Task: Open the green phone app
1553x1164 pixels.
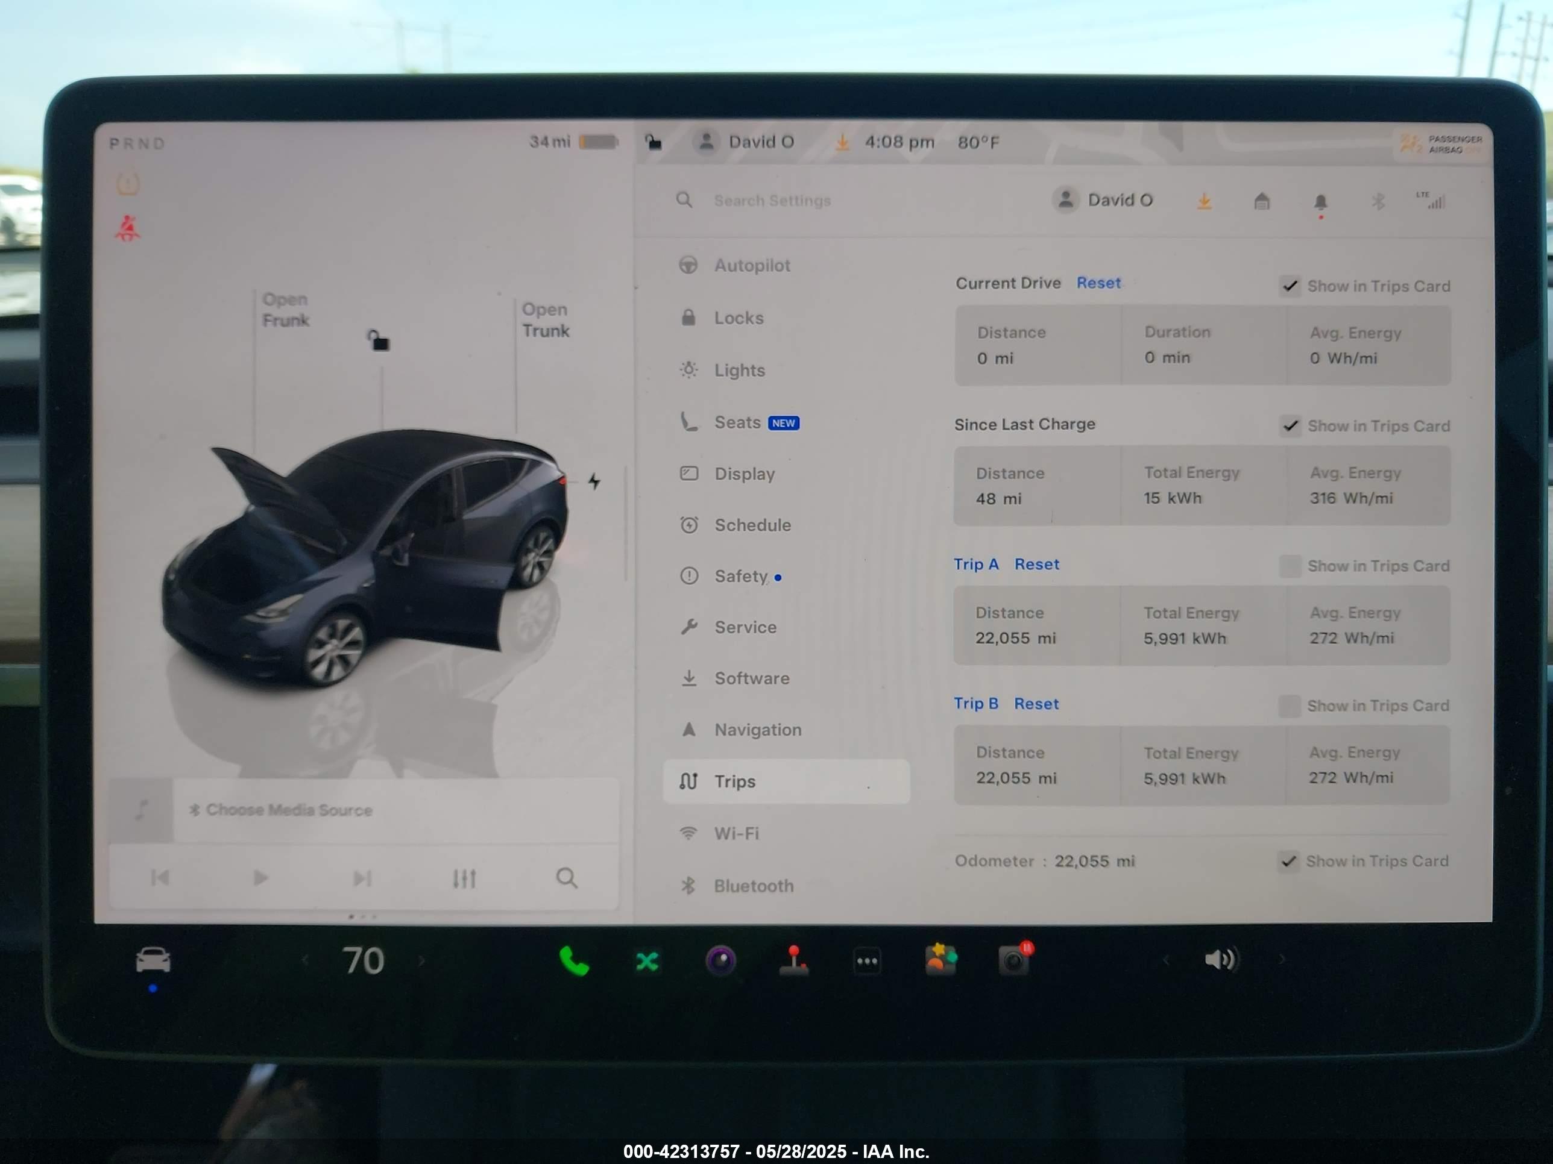Action: pyautogui.click(x=573, y=960)
